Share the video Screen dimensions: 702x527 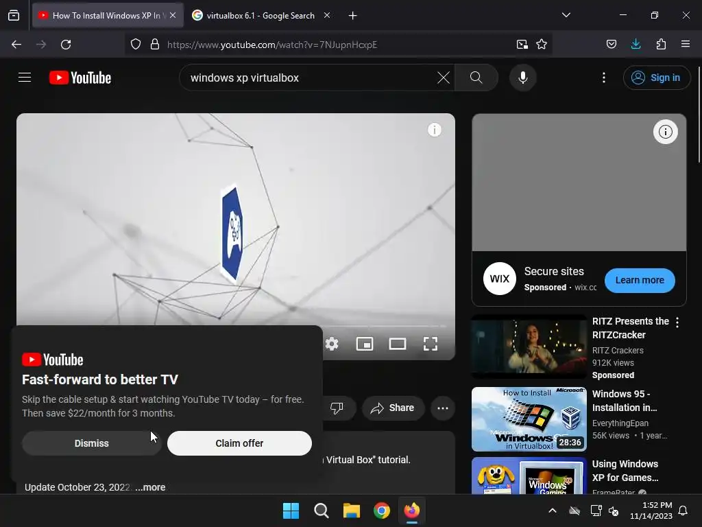coord(393,408)
